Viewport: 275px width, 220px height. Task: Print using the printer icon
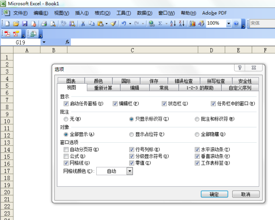44,23
